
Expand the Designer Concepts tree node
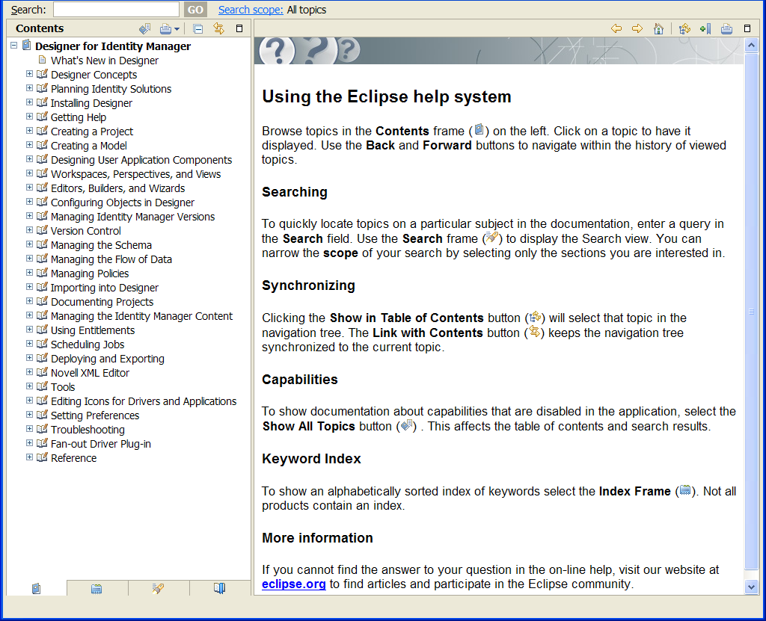pos(29,74)
